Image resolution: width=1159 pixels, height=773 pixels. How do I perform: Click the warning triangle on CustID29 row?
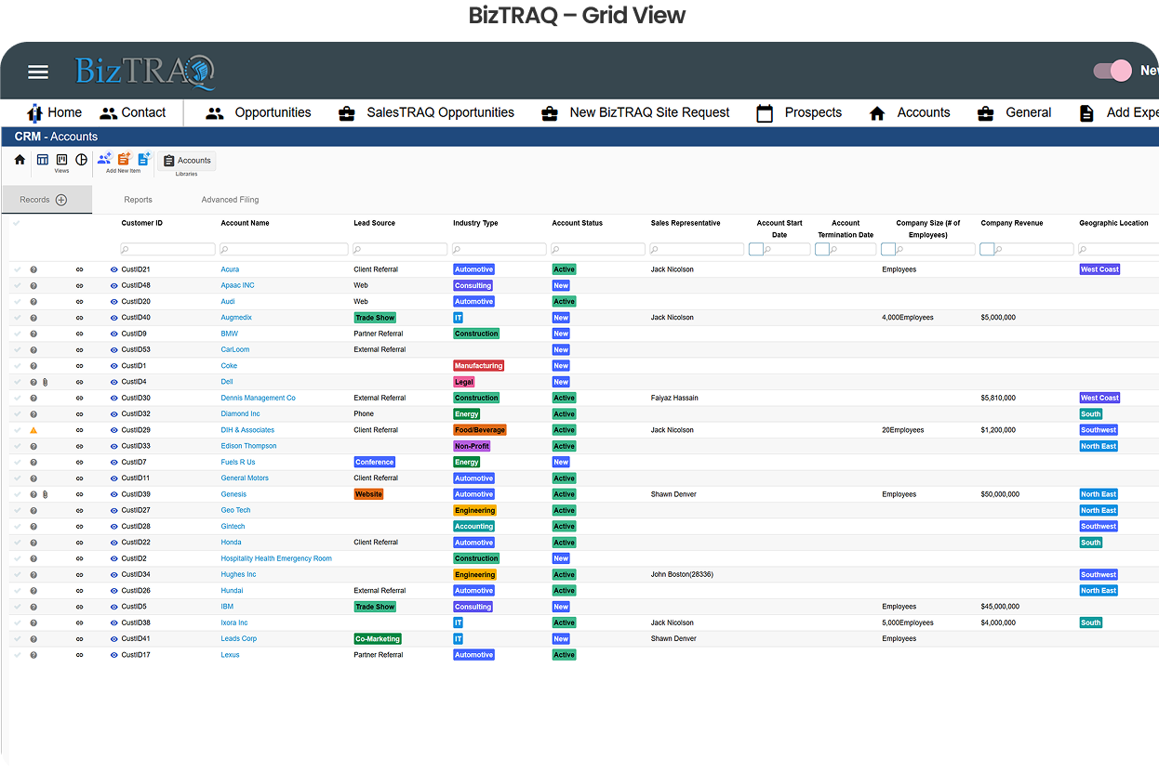pos(33,430)
